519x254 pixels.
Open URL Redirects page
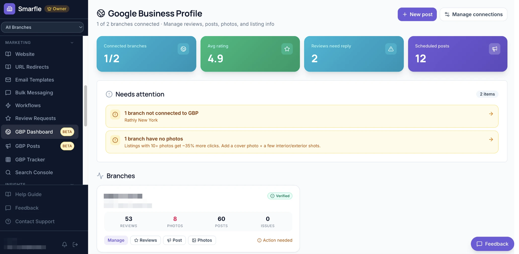click(x=40, y=67)
